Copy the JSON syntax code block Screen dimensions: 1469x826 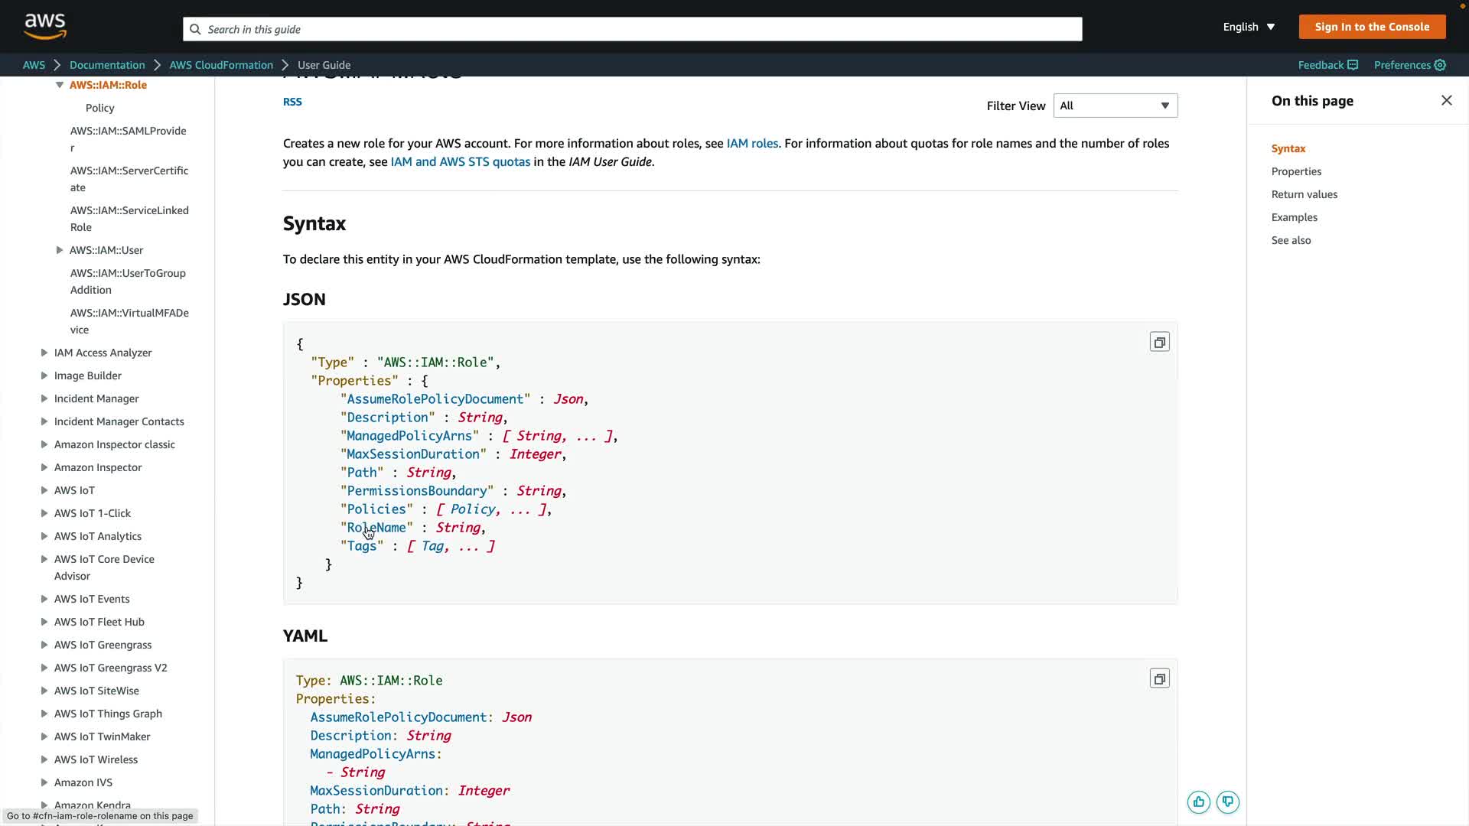pos(1159,342)
